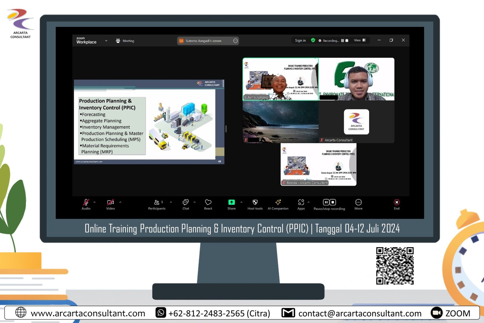Screen dimensions: 484x323
Task: Click the red End meeting button
Action: click(x=397, y=203)
